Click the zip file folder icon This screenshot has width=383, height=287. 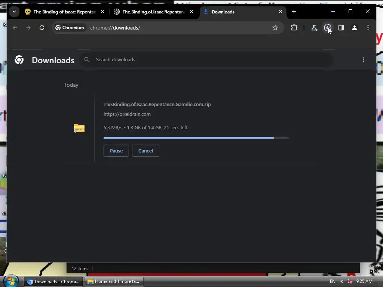[79, 129]
